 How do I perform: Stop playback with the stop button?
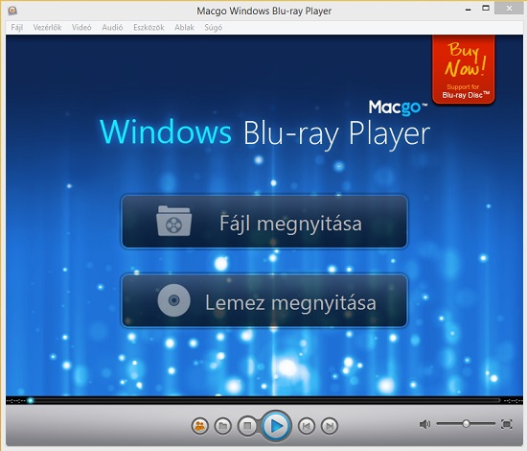point(247,426)
